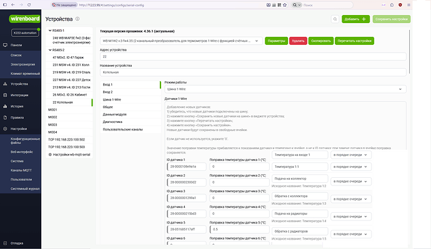Open Правила document icon in sidebar
Screen dimensions: 431x249
(x=5, y=117)
